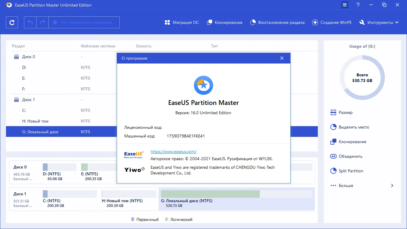Click the chevron arrow beside Больше

[x=392, y=185]
